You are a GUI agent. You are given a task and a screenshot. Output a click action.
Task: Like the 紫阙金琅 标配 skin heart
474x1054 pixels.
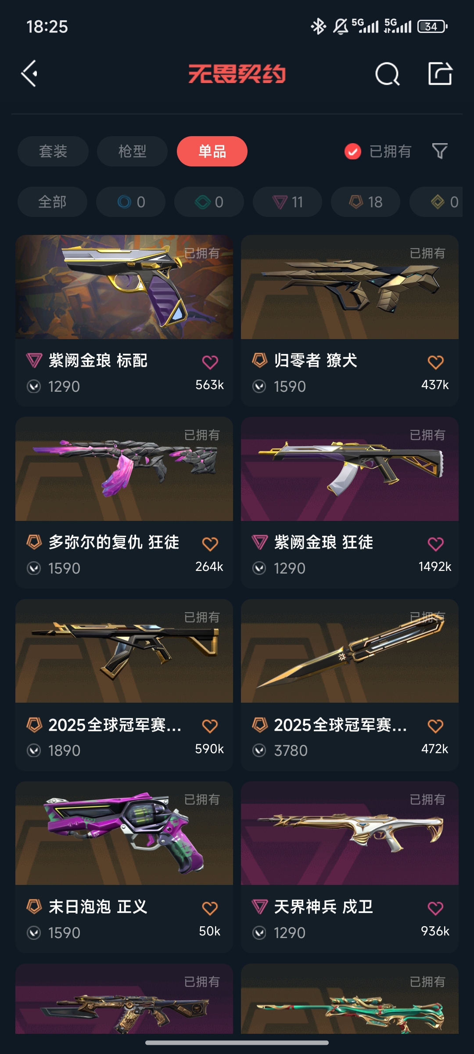(x=210, y=362)
